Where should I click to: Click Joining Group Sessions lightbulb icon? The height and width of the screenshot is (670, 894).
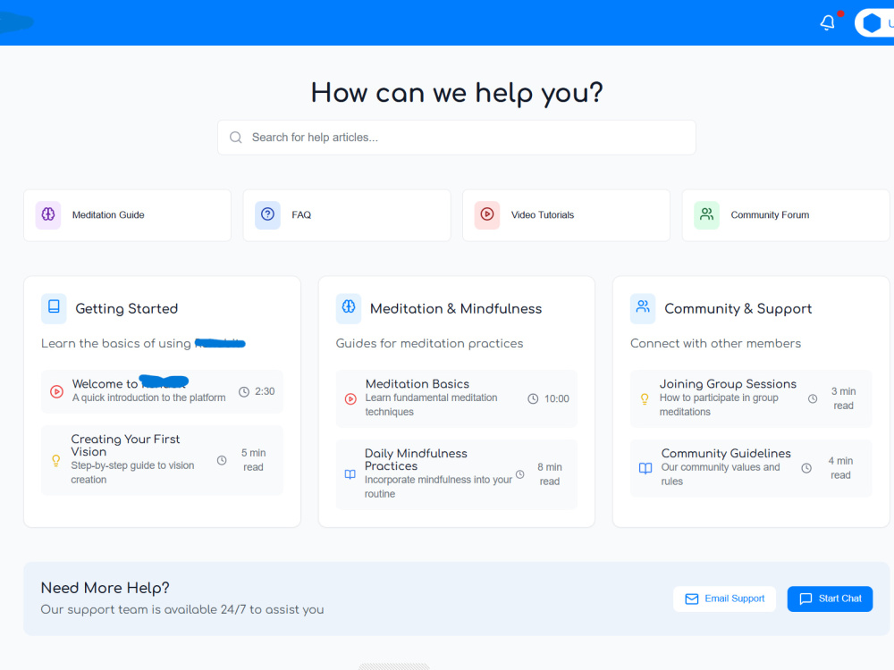coord(645,398)
